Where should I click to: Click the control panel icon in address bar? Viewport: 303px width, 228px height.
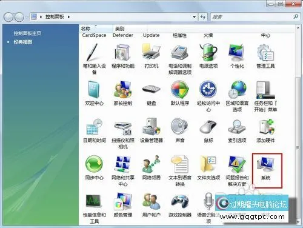[34, 17]
